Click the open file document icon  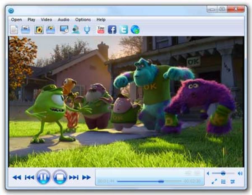[14, 30]
